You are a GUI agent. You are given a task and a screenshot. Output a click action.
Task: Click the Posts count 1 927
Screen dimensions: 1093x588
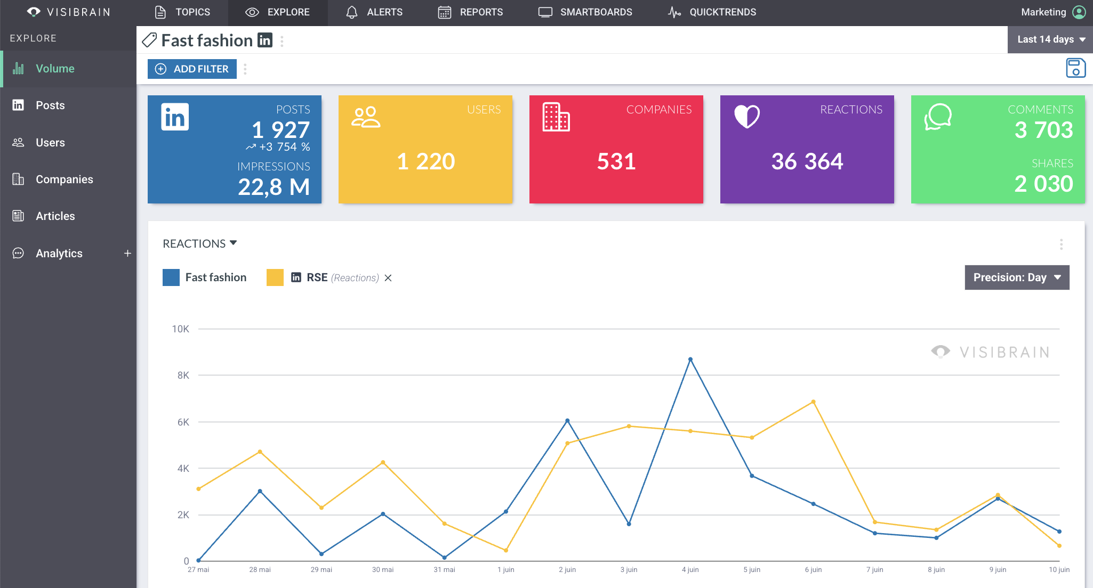tap(280, 129)
